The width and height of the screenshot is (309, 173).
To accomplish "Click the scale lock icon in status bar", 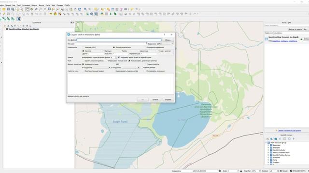I will tap(241, 171).
